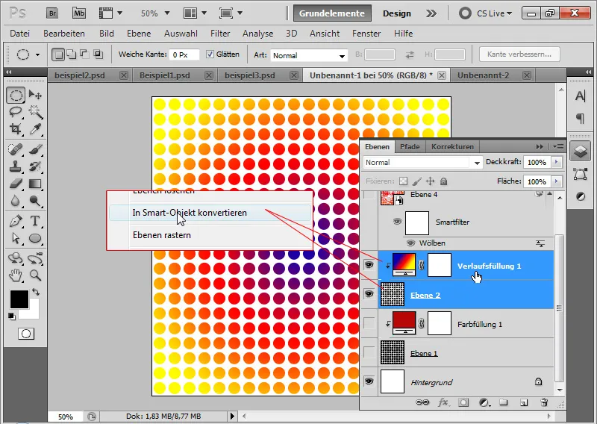The image size is (597, 424).
Task: Open the Filter menu
Action: pyautogui.click(x=220, y=34)
